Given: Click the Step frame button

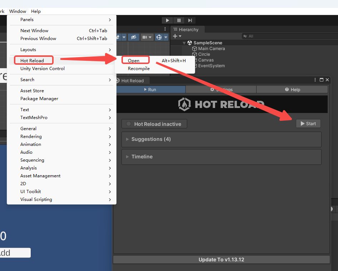Looking at the screenshot, I should coord(190,20).
